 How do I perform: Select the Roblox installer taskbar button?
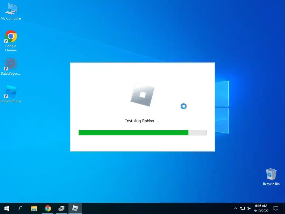pyautogui.click(x=75, y=208)
